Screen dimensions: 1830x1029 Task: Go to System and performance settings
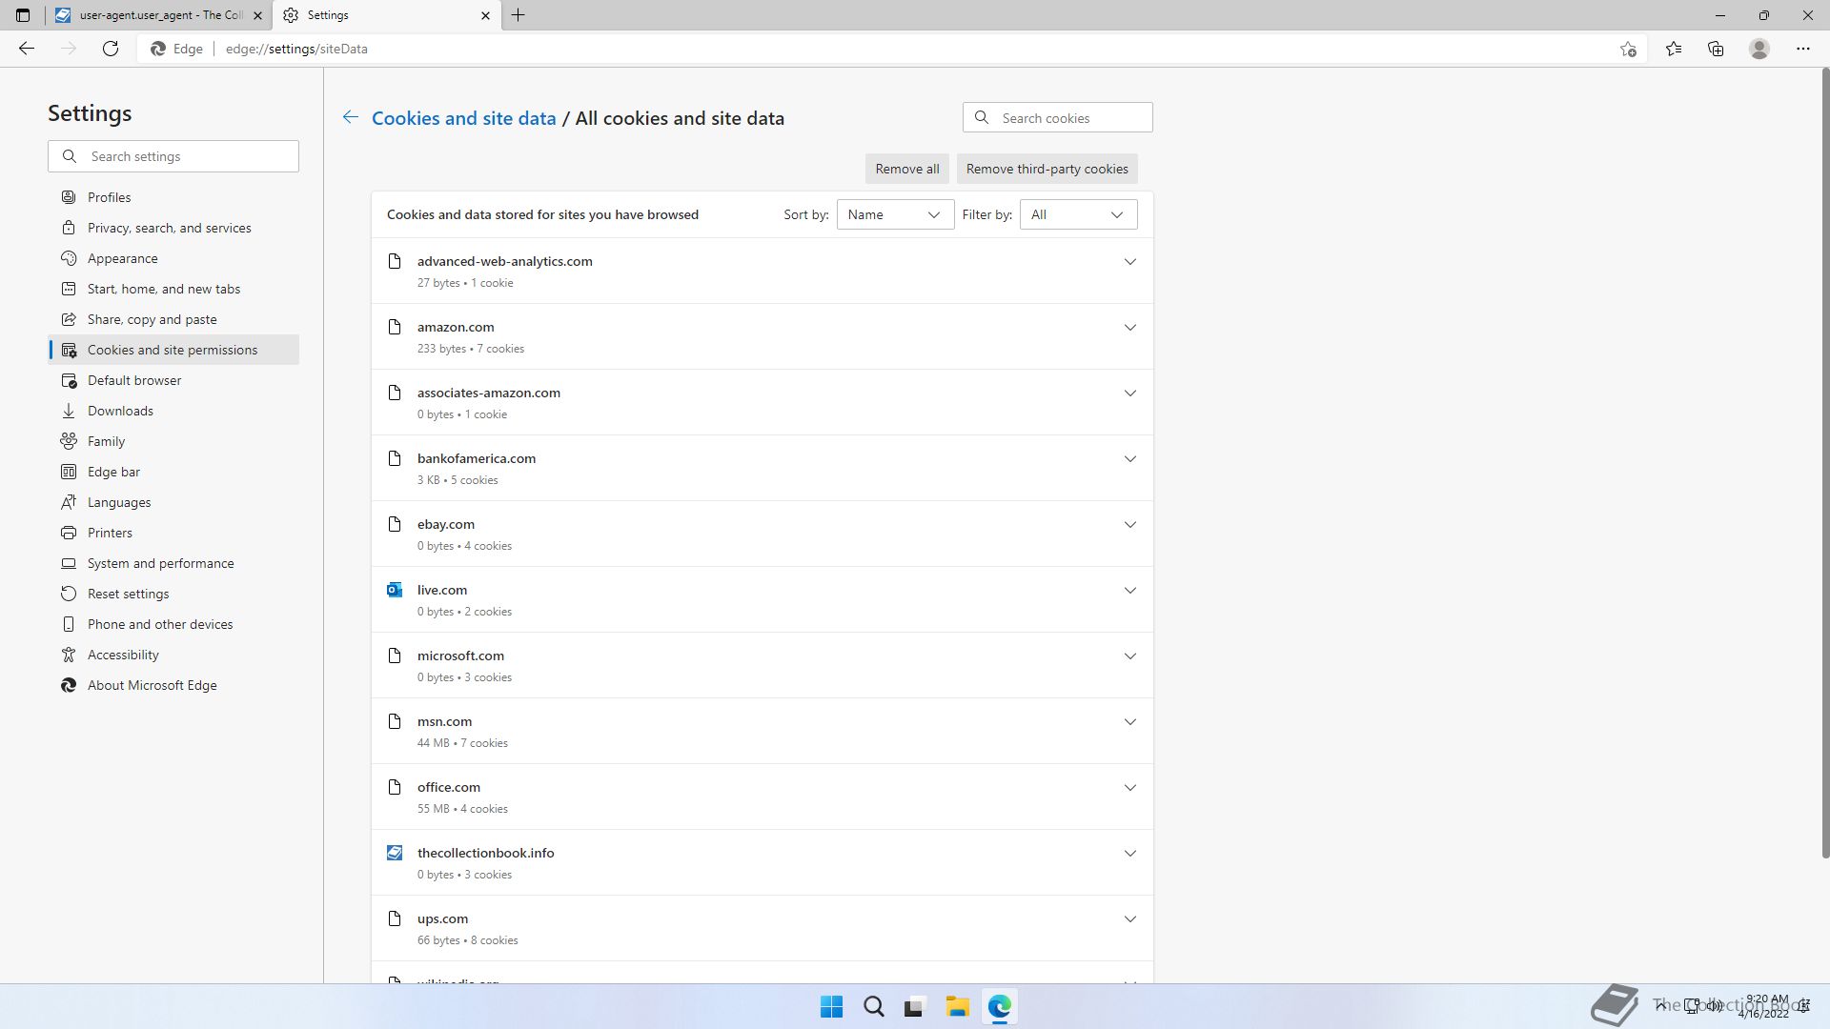click(160, 563)
